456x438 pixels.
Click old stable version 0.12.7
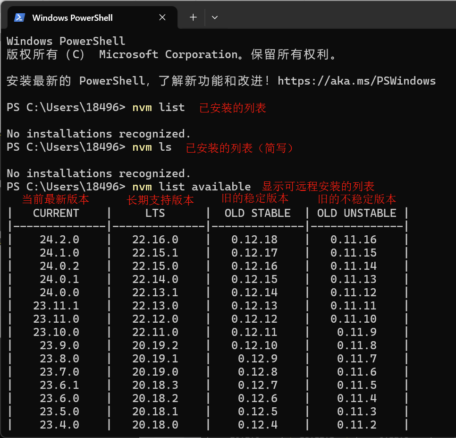pyautogui.click(x=258, y=385)
